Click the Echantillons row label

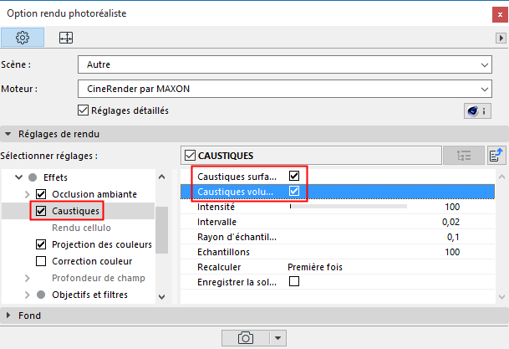(223, 252)
